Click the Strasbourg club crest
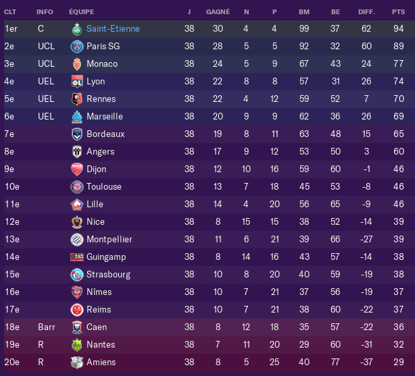This screenshot has width=415, height=376. [x=77, y=275]
